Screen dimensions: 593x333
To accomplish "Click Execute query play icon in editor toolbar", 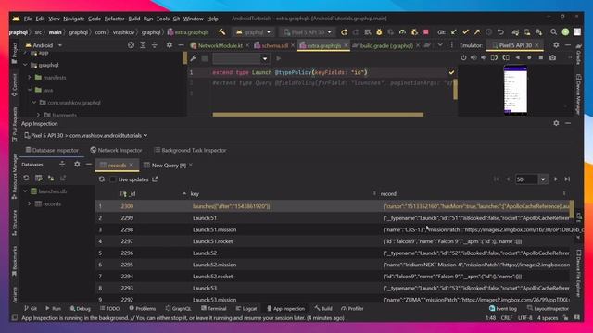I will pos(278,58).
